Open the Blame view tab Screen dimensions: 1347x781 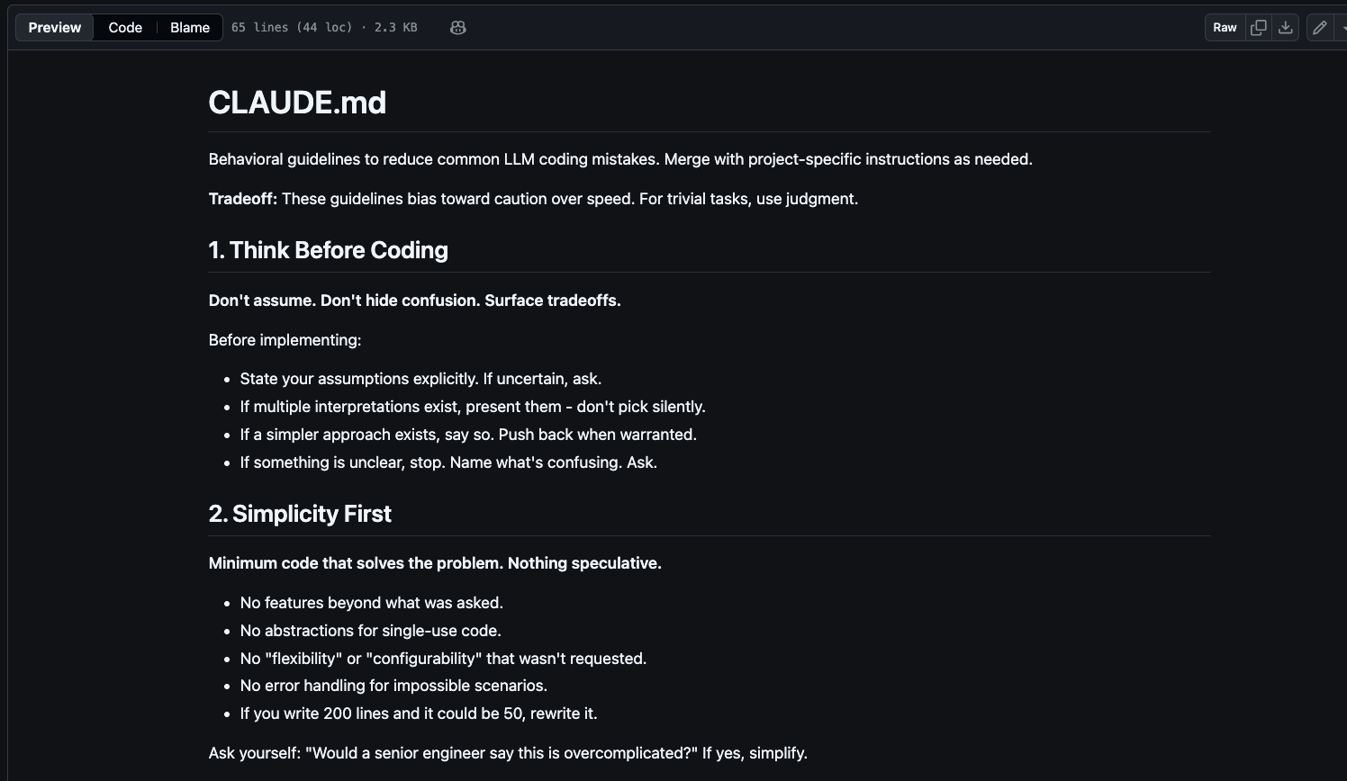pos(190,28)
